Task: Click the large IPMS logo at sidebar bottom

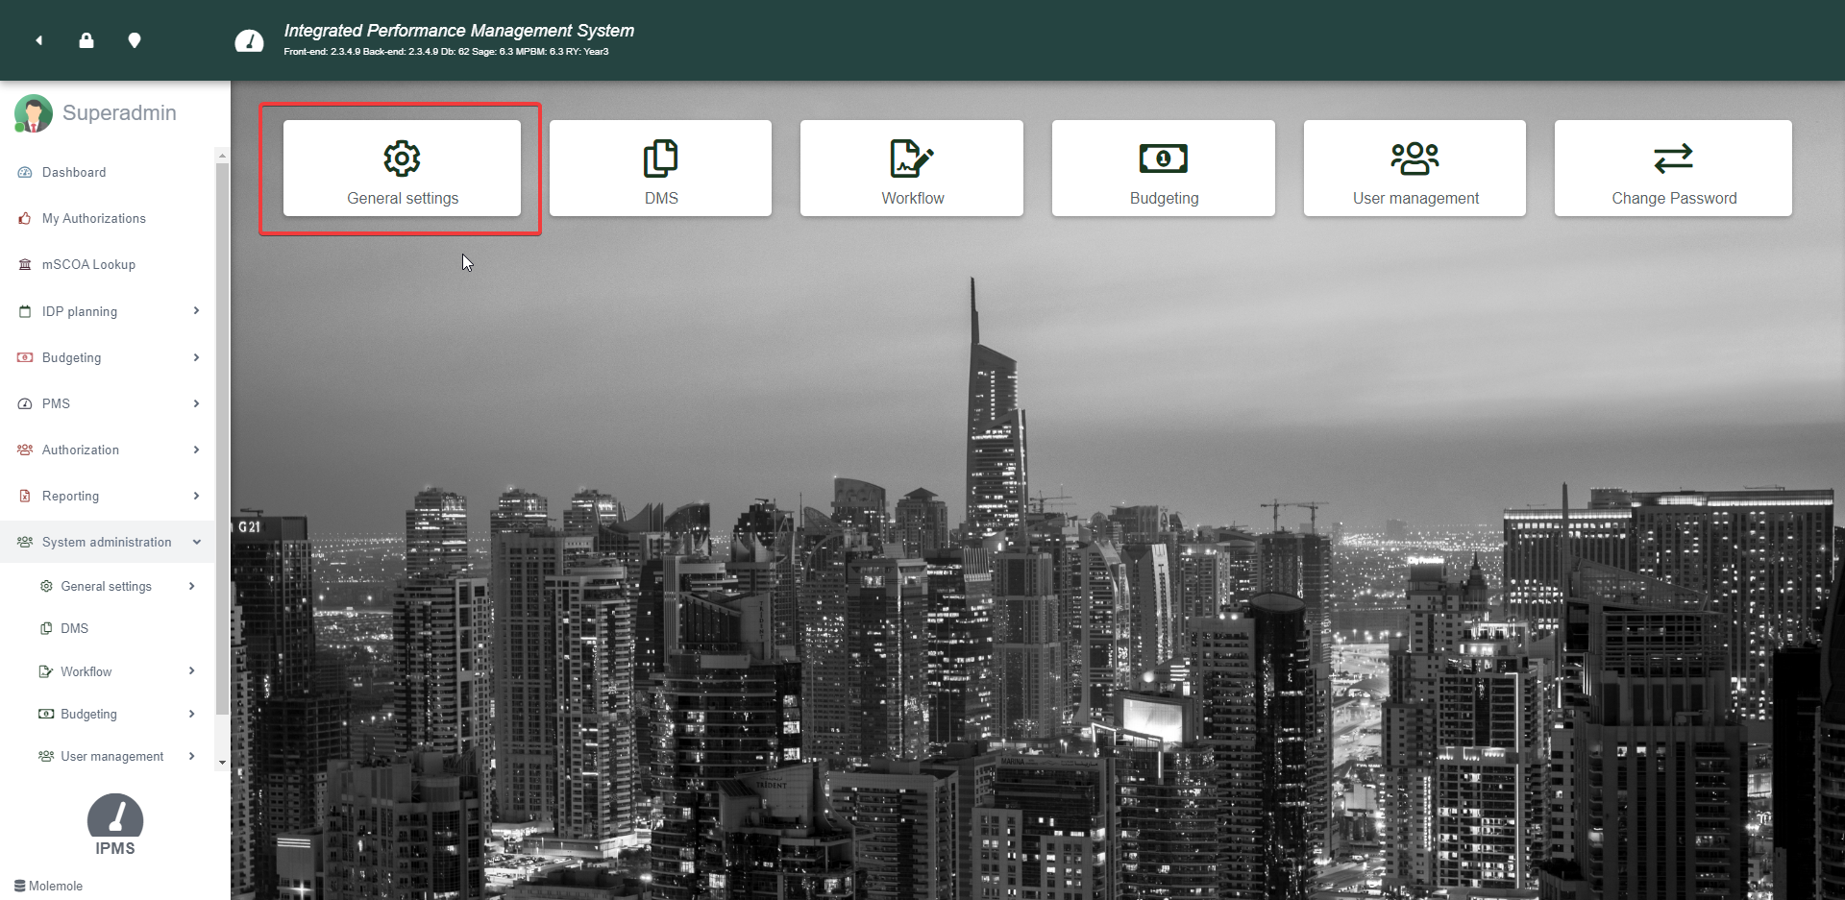Action: (115, 815)
